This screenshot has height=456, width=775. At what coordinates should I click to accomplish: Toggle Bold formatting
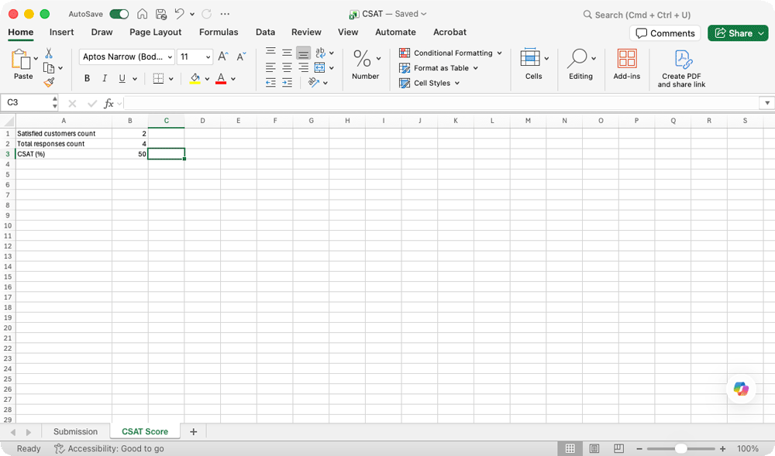tap(87, 78)
